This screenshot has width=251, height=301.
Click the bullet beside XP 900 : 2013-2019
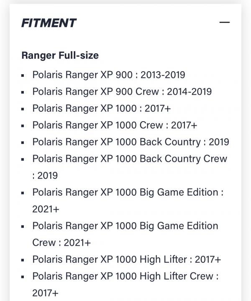tap(23, 75)
